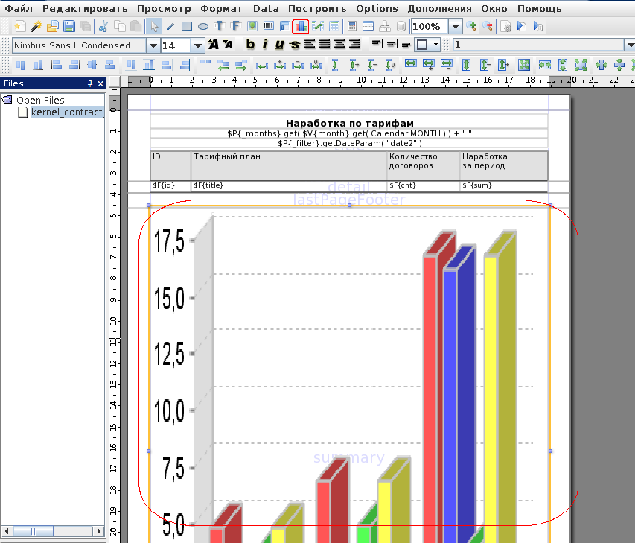Open the font family dropdown

pyautogui.click(x=153, y=45)
